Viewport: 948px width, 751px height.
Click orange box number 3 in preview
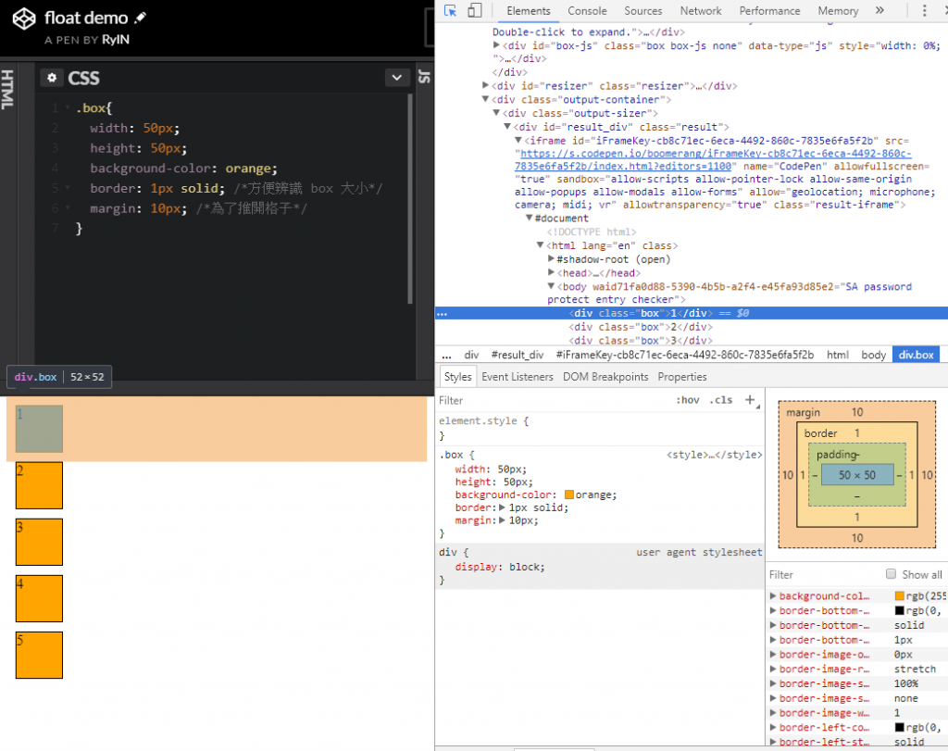(39, 542)
